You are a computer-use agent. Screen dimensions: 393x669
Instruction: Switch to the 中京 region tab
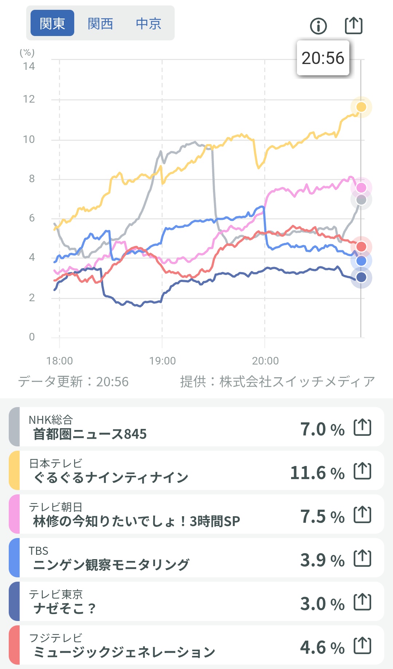[x=148, y=23]
